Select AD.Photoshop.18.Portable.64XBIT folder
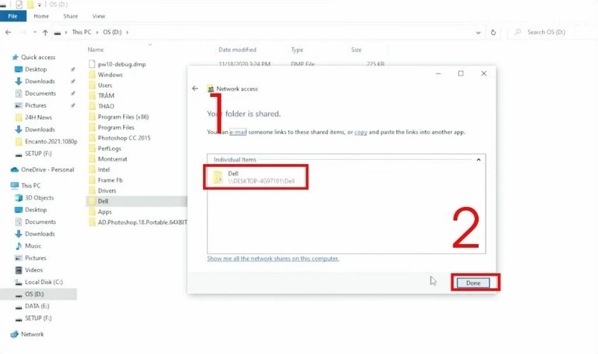The width and height of the screenshot is (598, 354). click(x=142, y=222)
